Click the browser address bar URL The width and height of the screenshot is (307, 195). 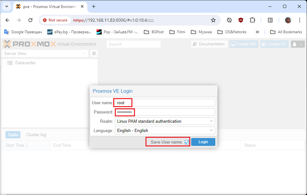pyautogui.click(x=113, y=20)
